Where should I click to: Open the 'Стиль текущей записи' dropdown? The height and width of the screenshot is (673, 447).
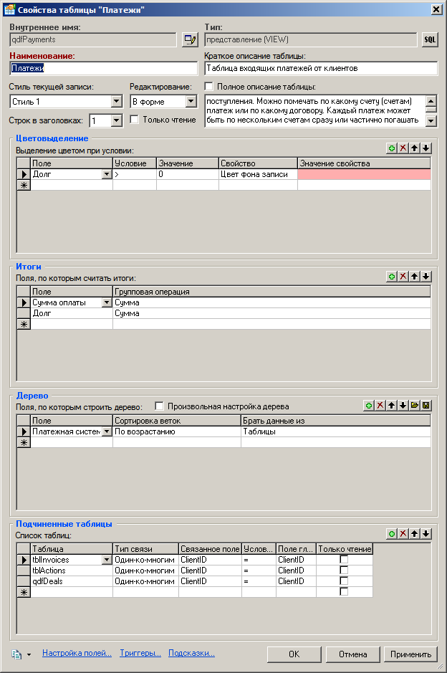click(x=117, y=102)
